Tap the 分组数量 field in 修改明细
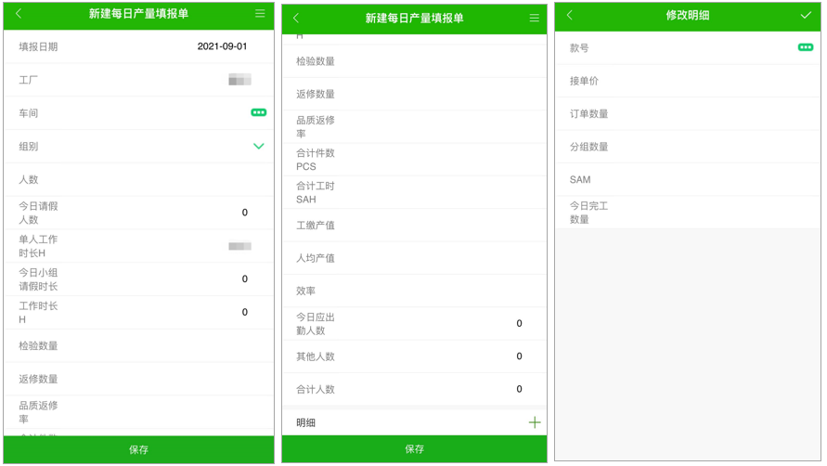This screenshot has width=827, height=466. coord(687,147)
